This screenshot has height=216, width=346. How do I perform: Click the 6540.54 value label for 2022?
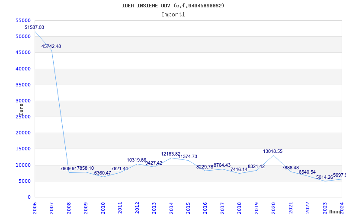pyautogui.click(x=307, y=172)
